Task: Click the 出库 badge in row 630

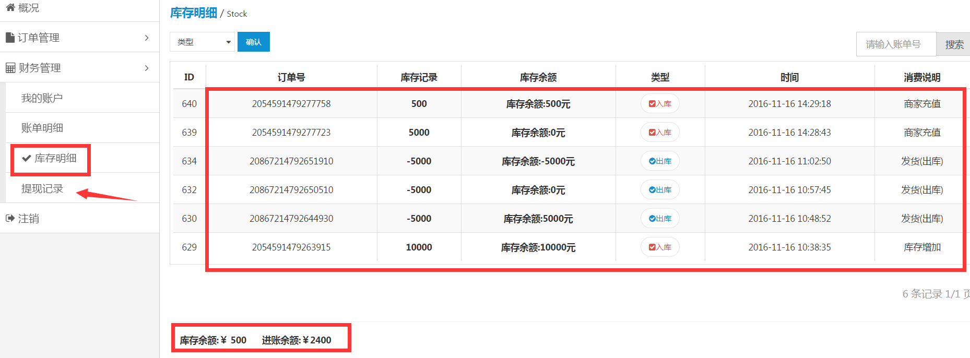Action: coord(660,219)
